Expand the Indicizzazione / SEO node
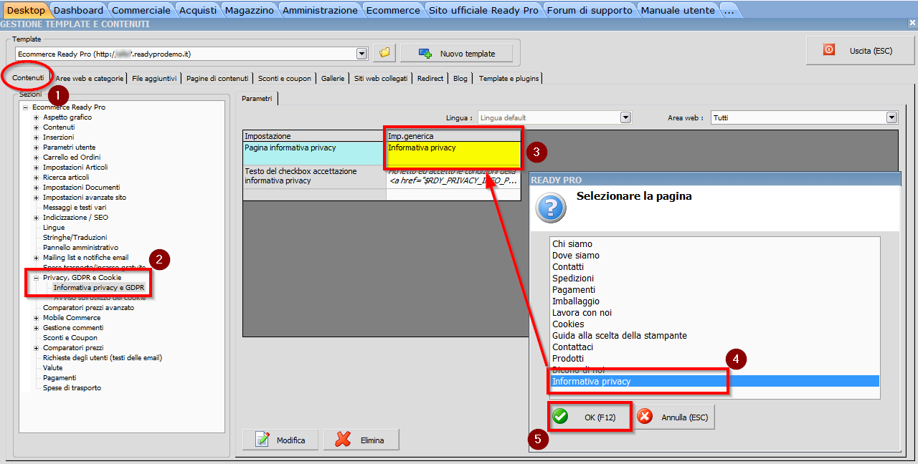 tap(36, 218)
